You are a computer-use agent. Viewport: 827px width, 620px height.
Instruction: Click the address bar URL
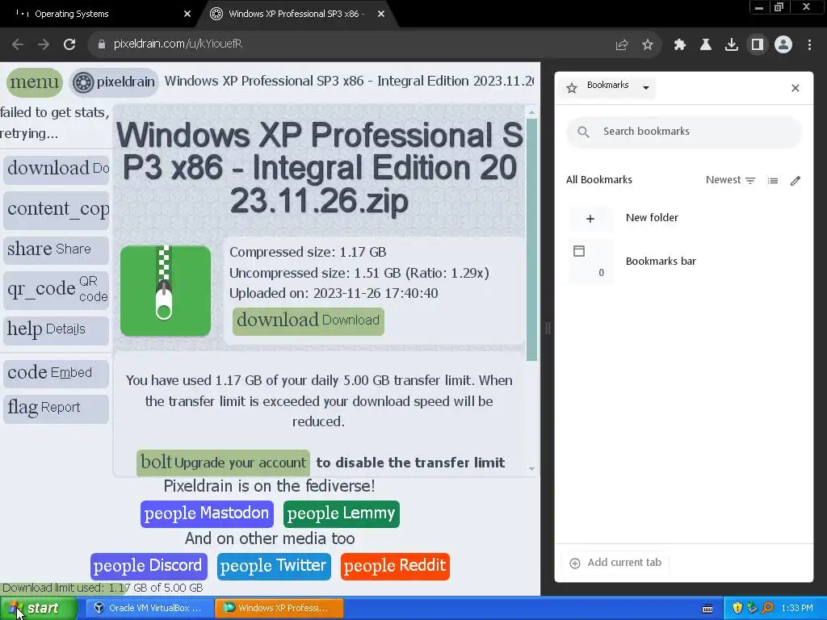tap(178, 44)
